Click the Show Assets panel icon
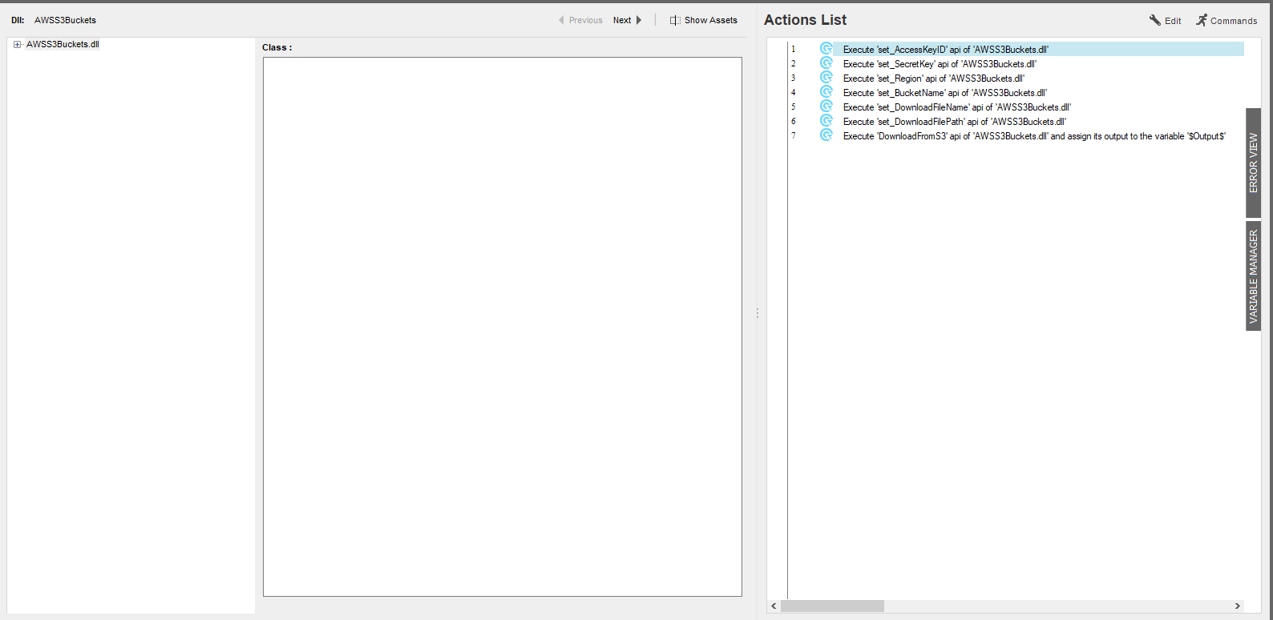This screenshot has height=620, width=1273. coord(675,20)
